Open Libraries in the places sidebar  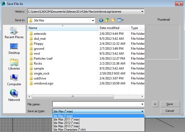pos(14,64)
